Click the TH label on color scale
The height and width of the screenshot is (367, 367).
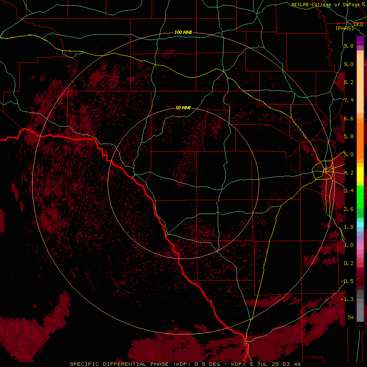click(x=350, y=318)
